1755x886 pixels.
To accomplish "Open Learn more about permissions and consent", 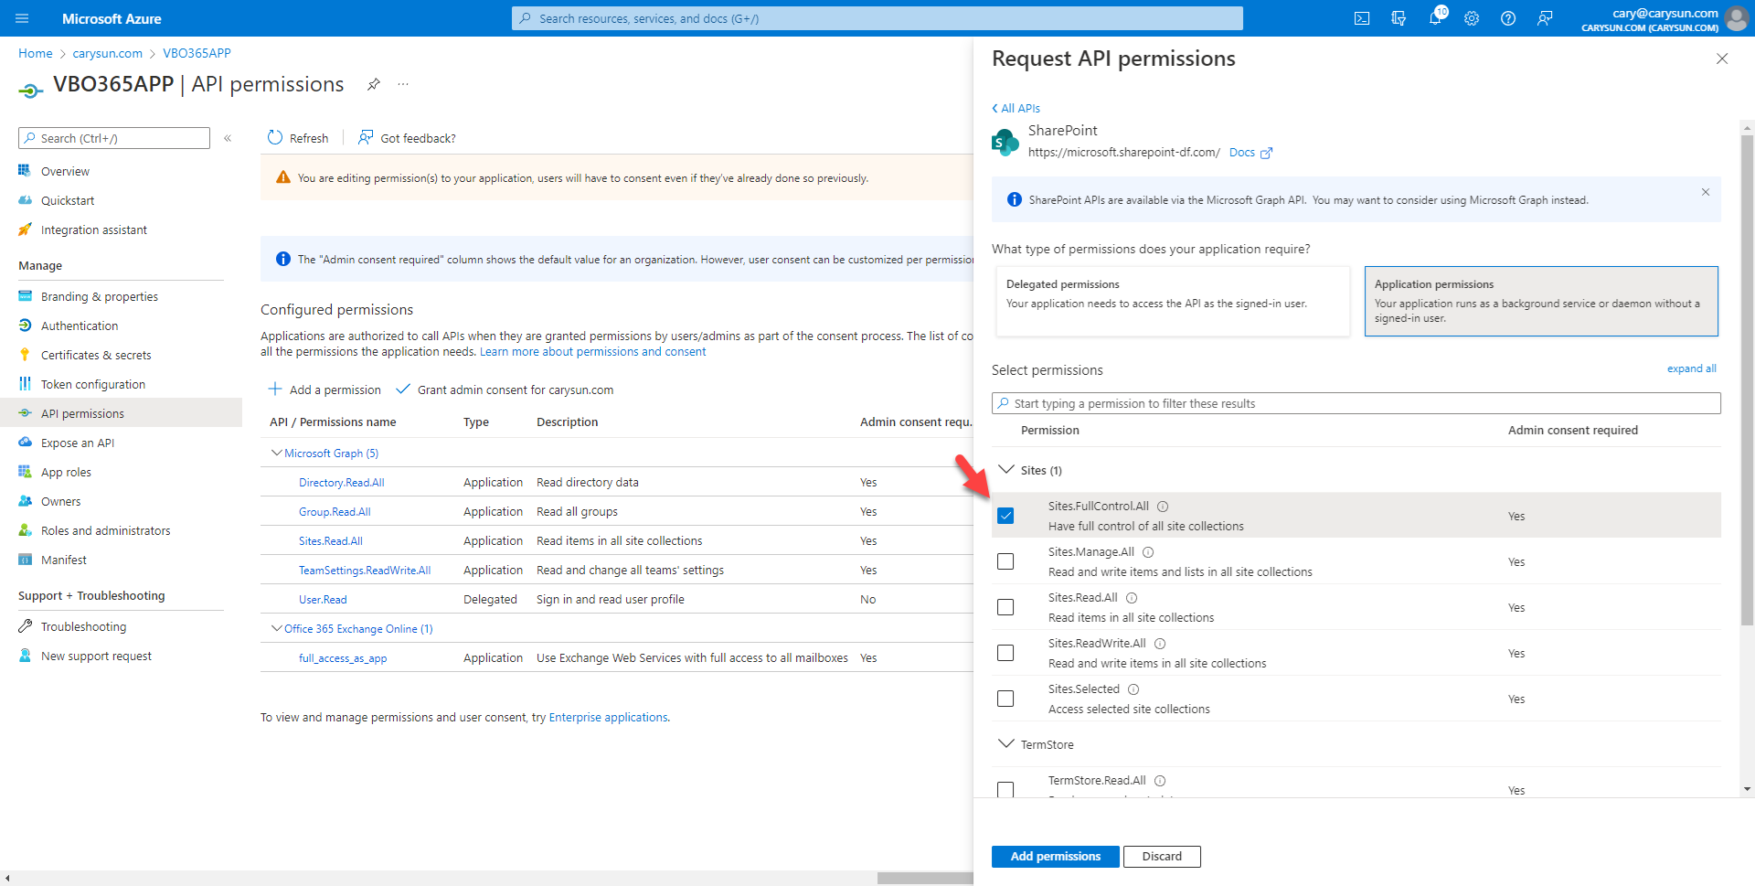I will 592,352.
